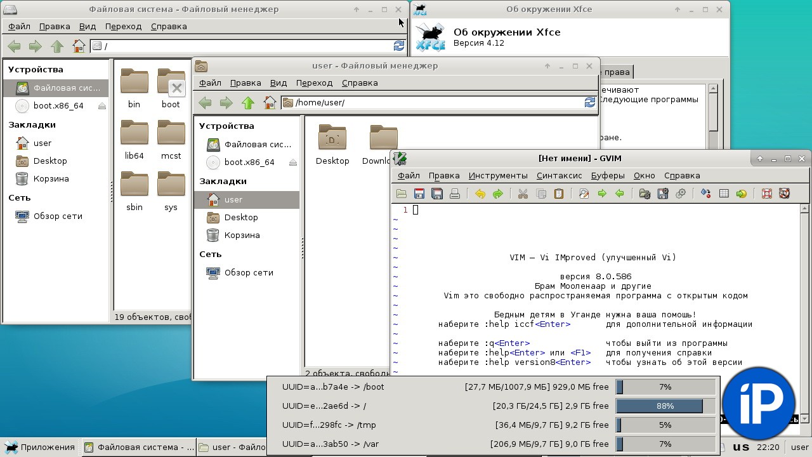Click the Paste clipboard icon in GVIM
The image size is (812, 457).
coord(559,194)
